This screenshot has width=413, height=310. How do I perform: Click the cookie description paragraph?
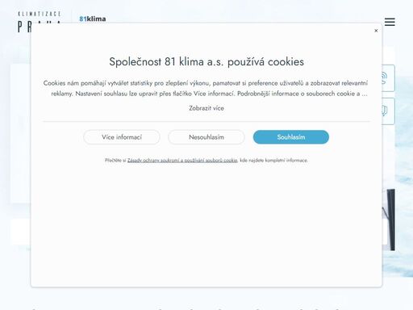click(206, 88)
